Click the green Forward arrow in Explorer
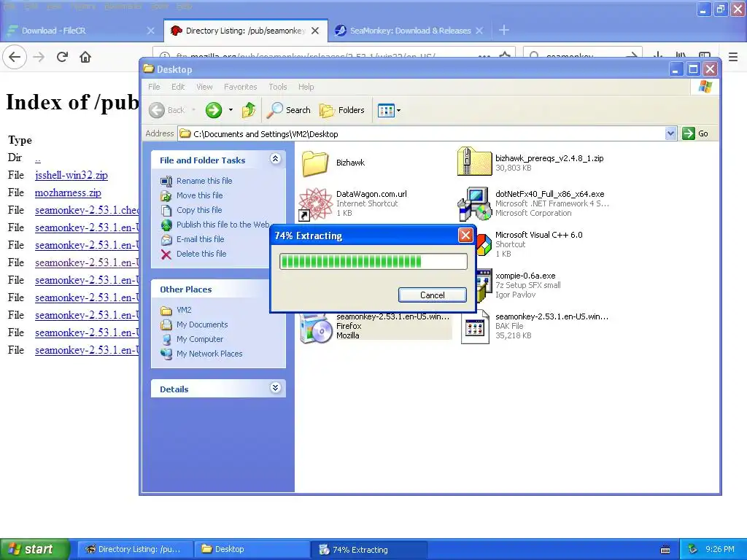Screen dimensions: 747x560 coord(214,110)
